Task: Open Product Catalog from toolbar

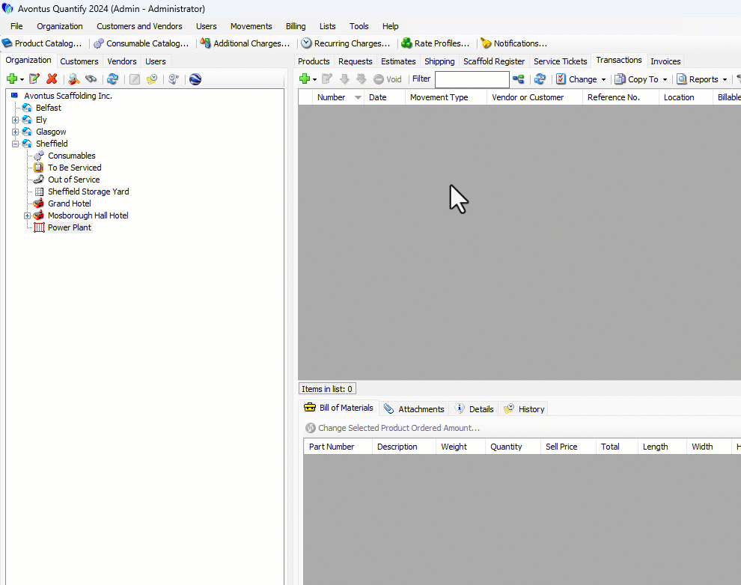Action: click(43, 43)
